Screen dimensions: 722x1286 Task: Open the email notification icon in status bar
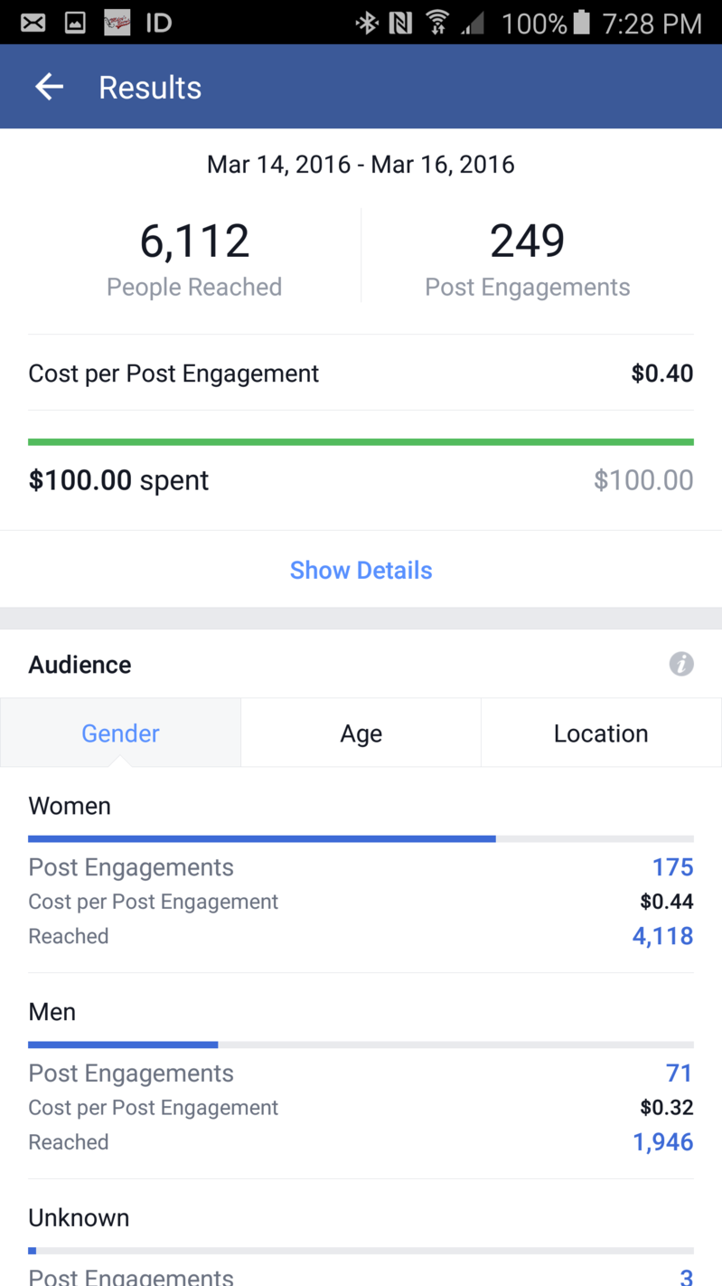click(33, 23)
